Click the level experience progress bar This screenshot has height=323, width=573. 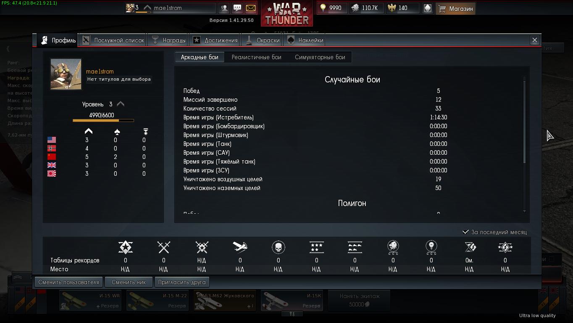click(103, 121)
